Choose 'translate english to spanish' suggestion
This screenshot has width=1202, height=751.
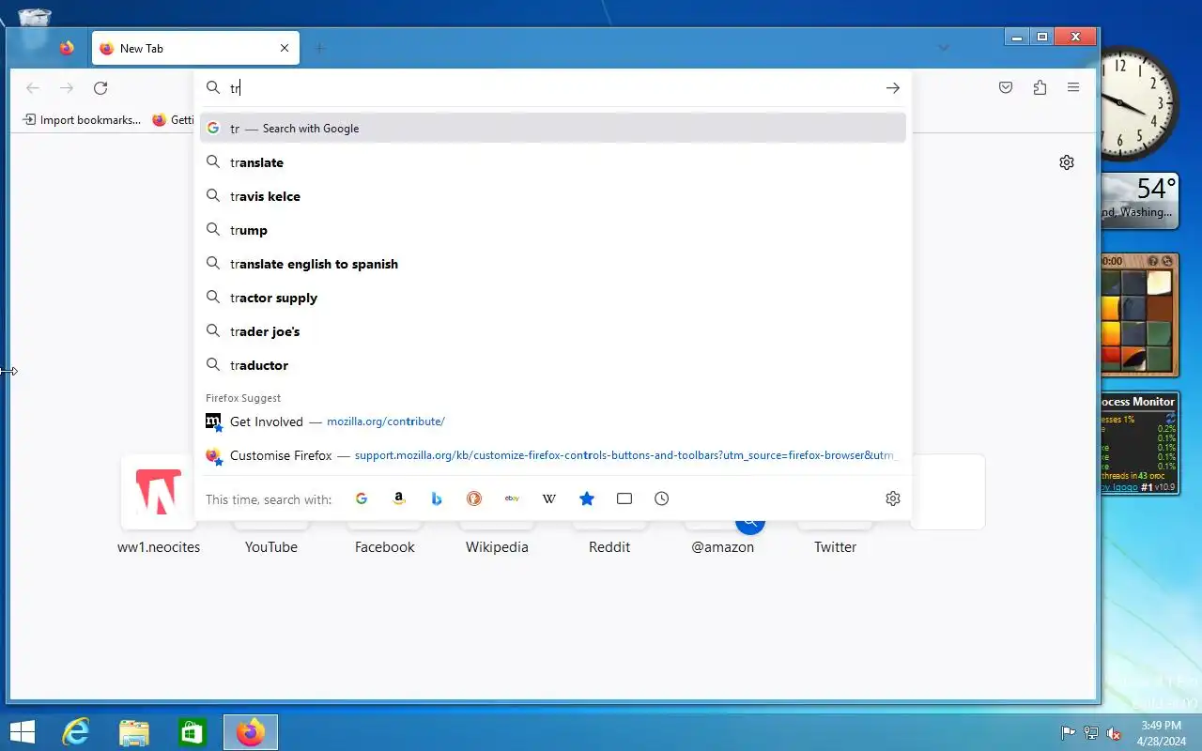click(x=552, y=264)
